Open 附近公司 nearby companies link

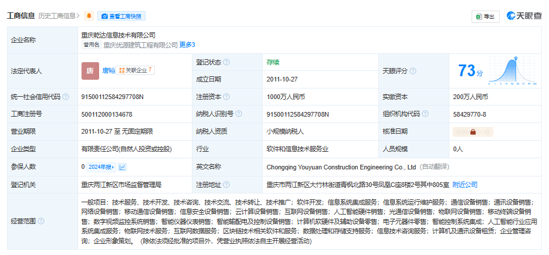(465, 185)
